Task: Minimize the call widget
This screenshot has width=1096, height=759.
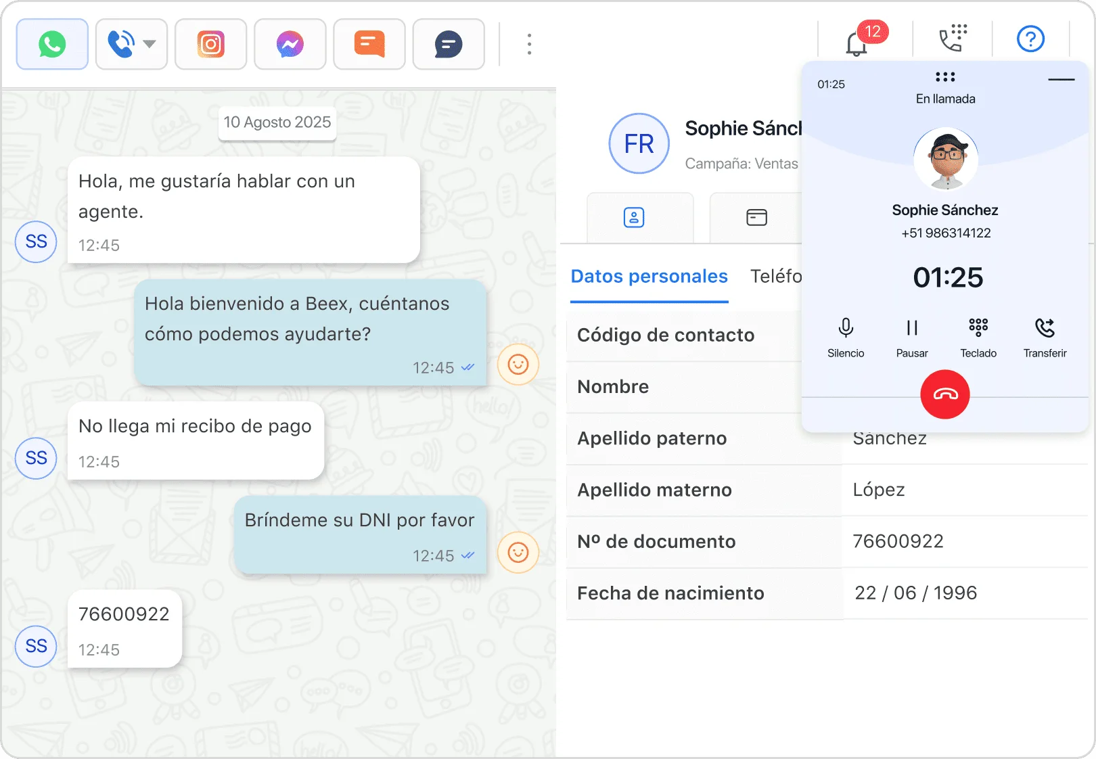Action: coord(1061,80)
